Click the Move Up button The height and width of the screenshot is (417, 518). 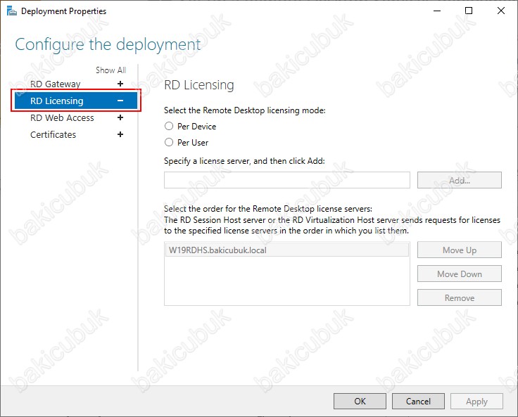pos(459,250)
